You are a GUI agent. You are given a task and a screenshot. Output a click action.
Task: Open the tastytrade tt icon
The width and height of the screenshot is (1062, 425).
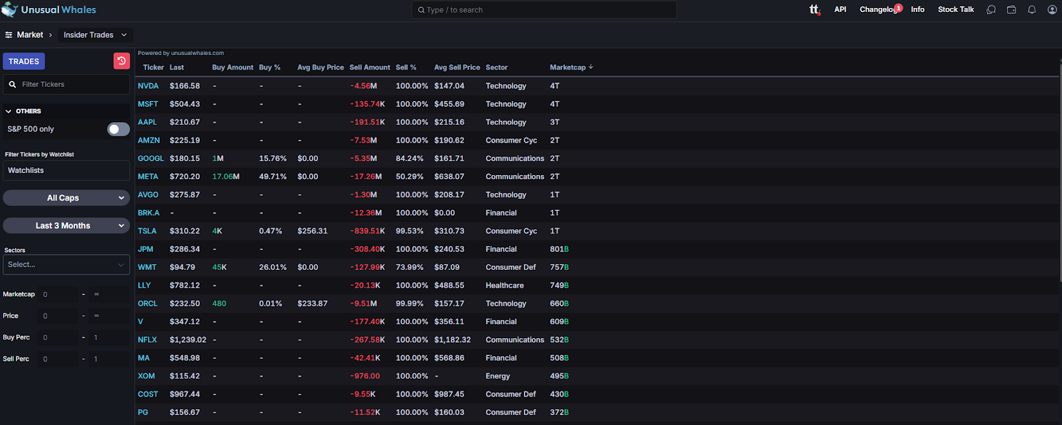(814, 9)
